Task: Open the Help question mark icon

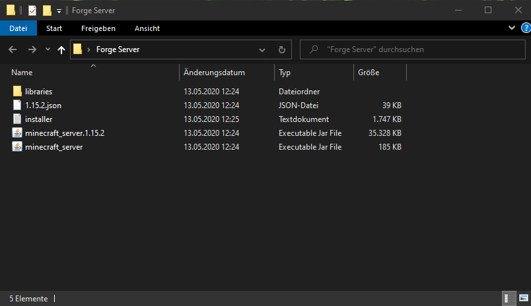Action: coord(526,28)
